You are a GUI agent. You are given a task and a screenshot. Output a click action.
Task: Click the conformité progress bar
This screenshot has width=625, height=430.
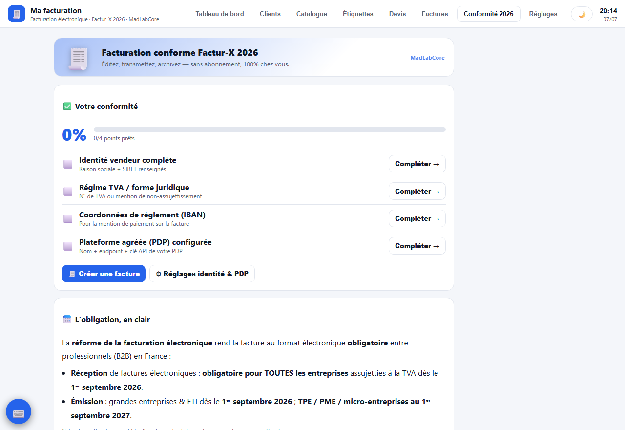pos(270,129)
